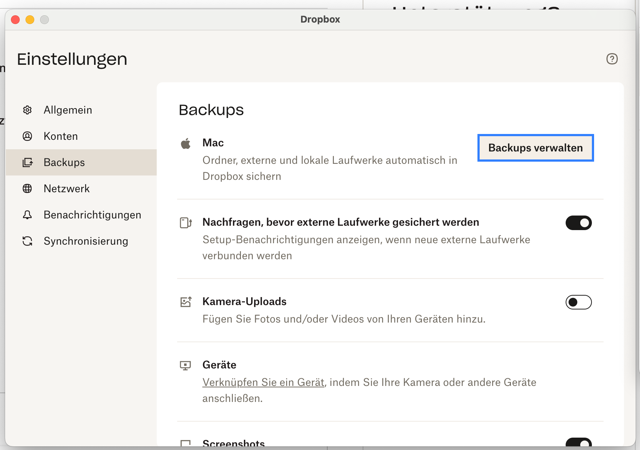Click the Setup-Benachrichtigungen anzeigen description
The image size is (640, 450).
pos(366,248)
